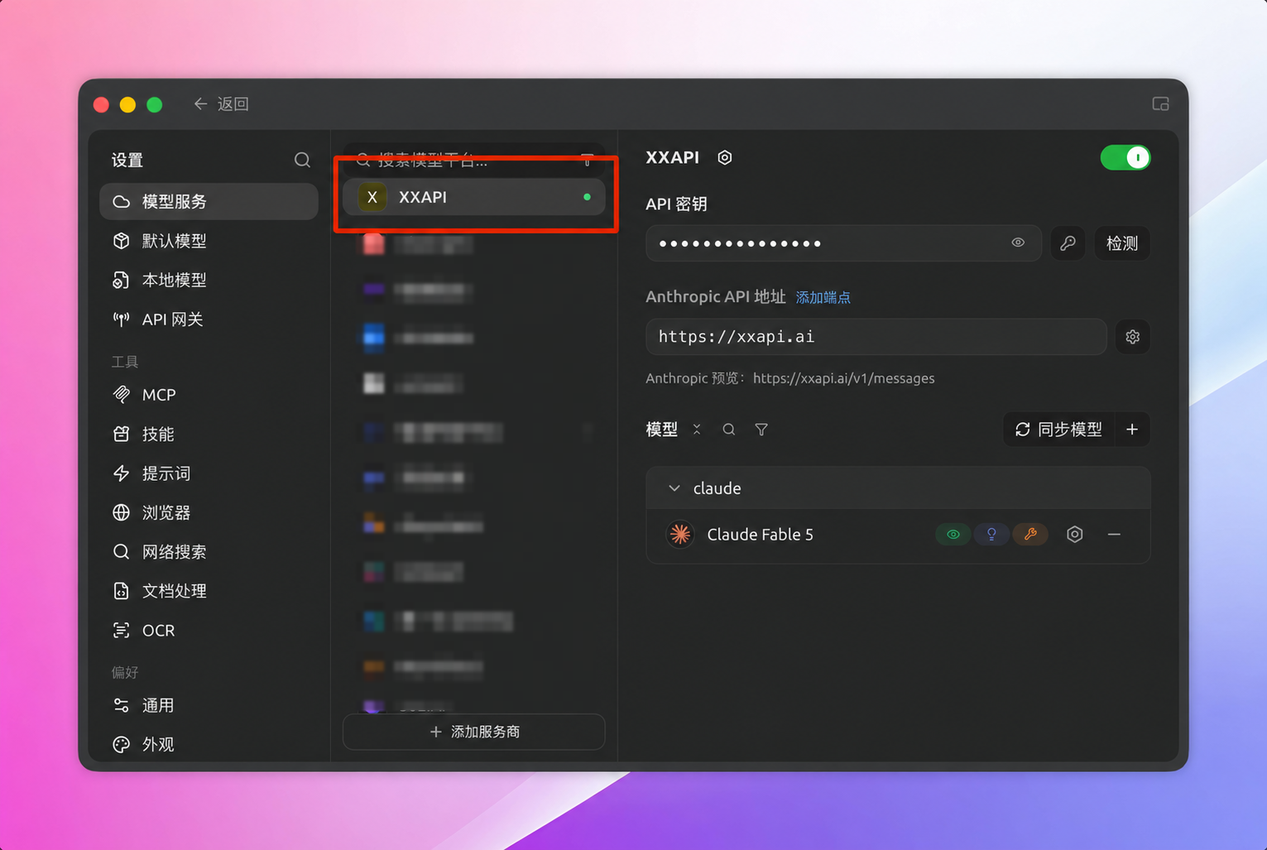Open 技能 settings section

point(209,434)
